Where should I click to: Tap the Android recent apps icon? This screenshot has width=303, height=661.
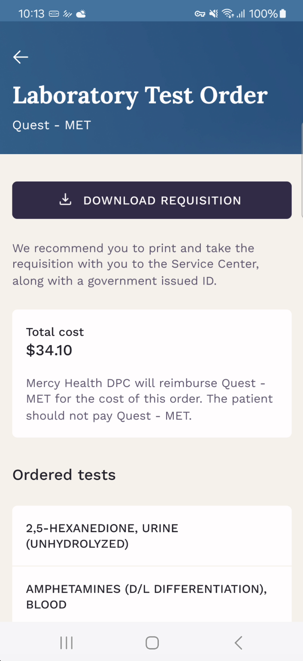(x=67, y=643)
